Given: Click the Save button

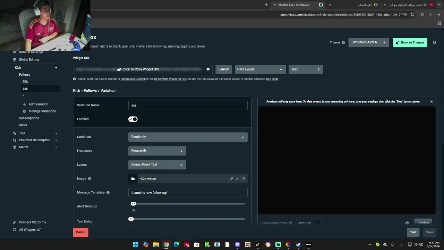Looking at the screenshot, I should (429, 232).
